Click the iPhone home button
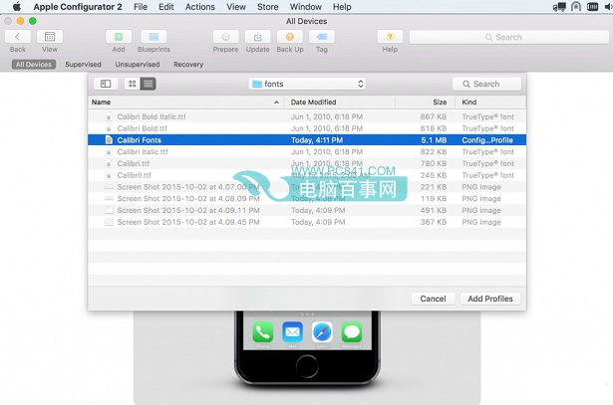 point(307,366)
